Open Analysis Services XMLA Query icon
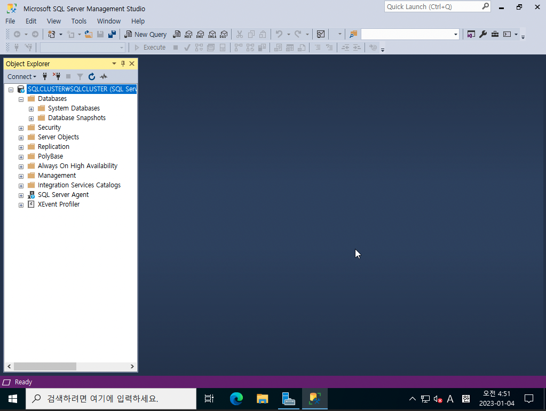This screenshot has width=546, height=411. (x=212, y=34)
